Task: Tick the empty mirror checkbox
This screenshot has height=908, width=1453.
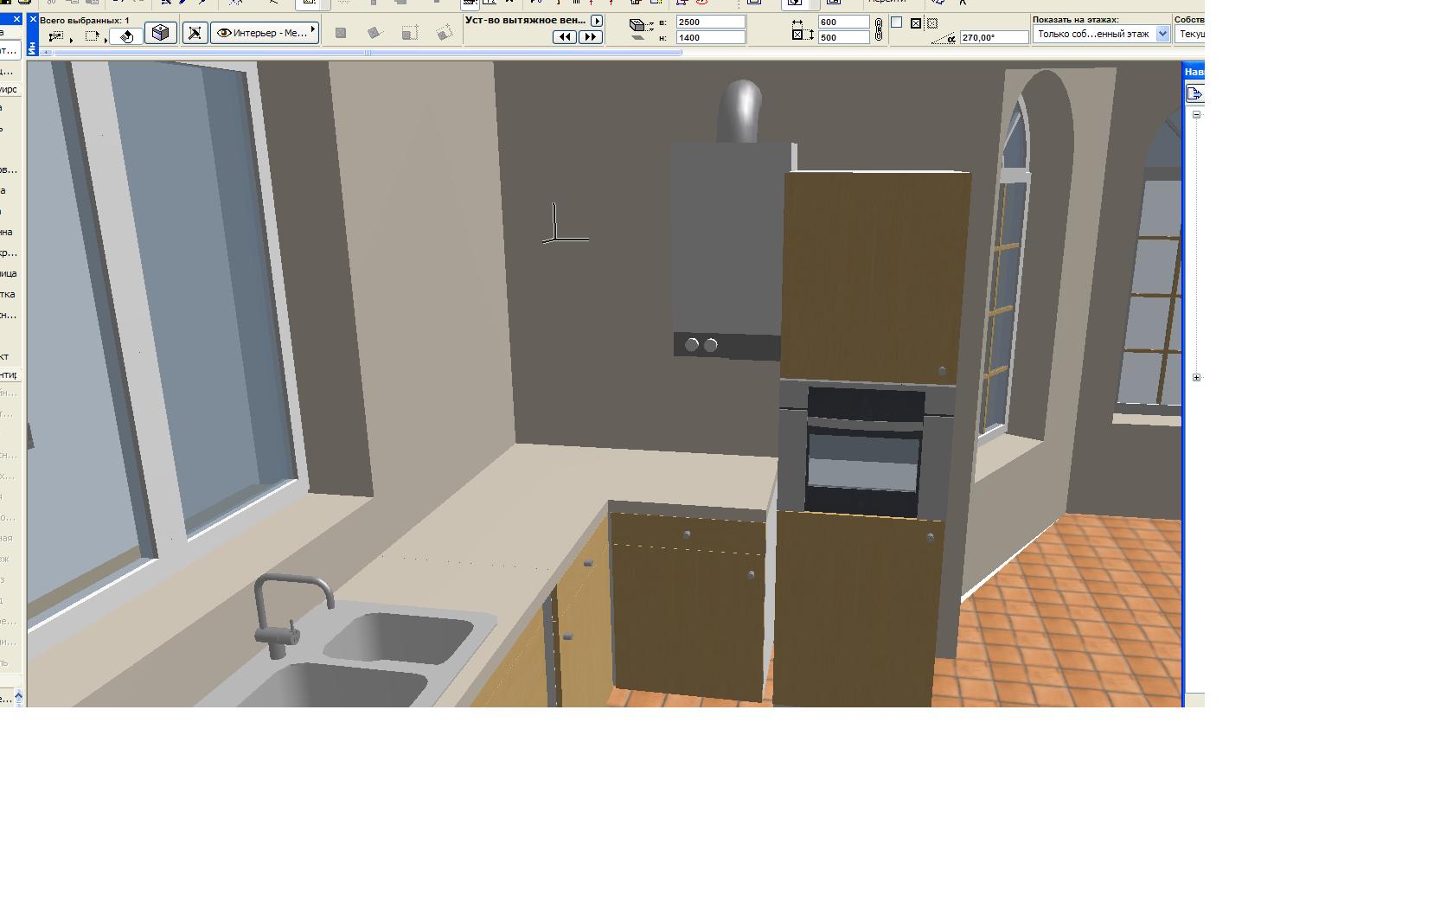Action: click(897, 22)
